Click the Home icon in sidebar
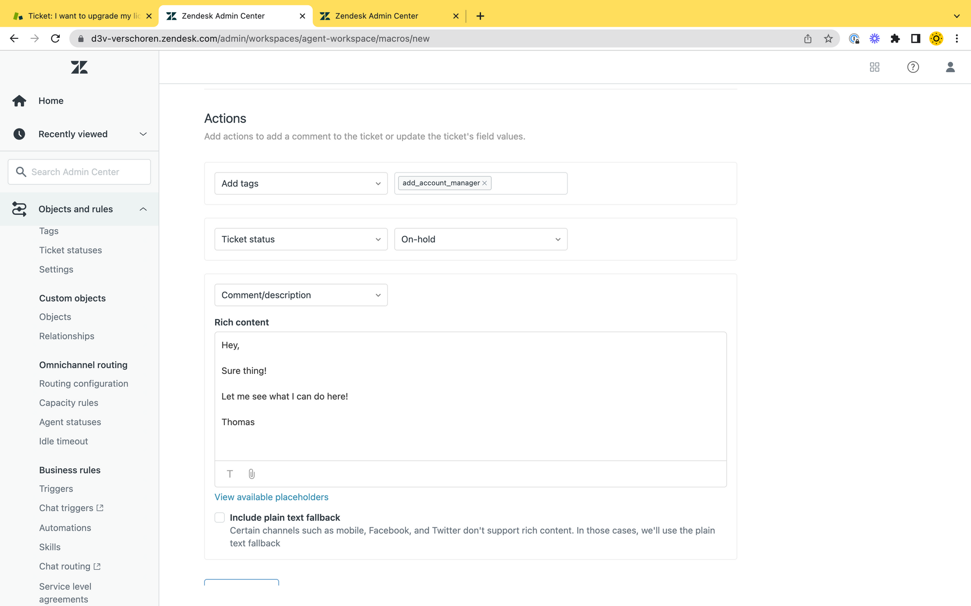The width and height of the screenshot is (971, 606). tap(19, 101)
